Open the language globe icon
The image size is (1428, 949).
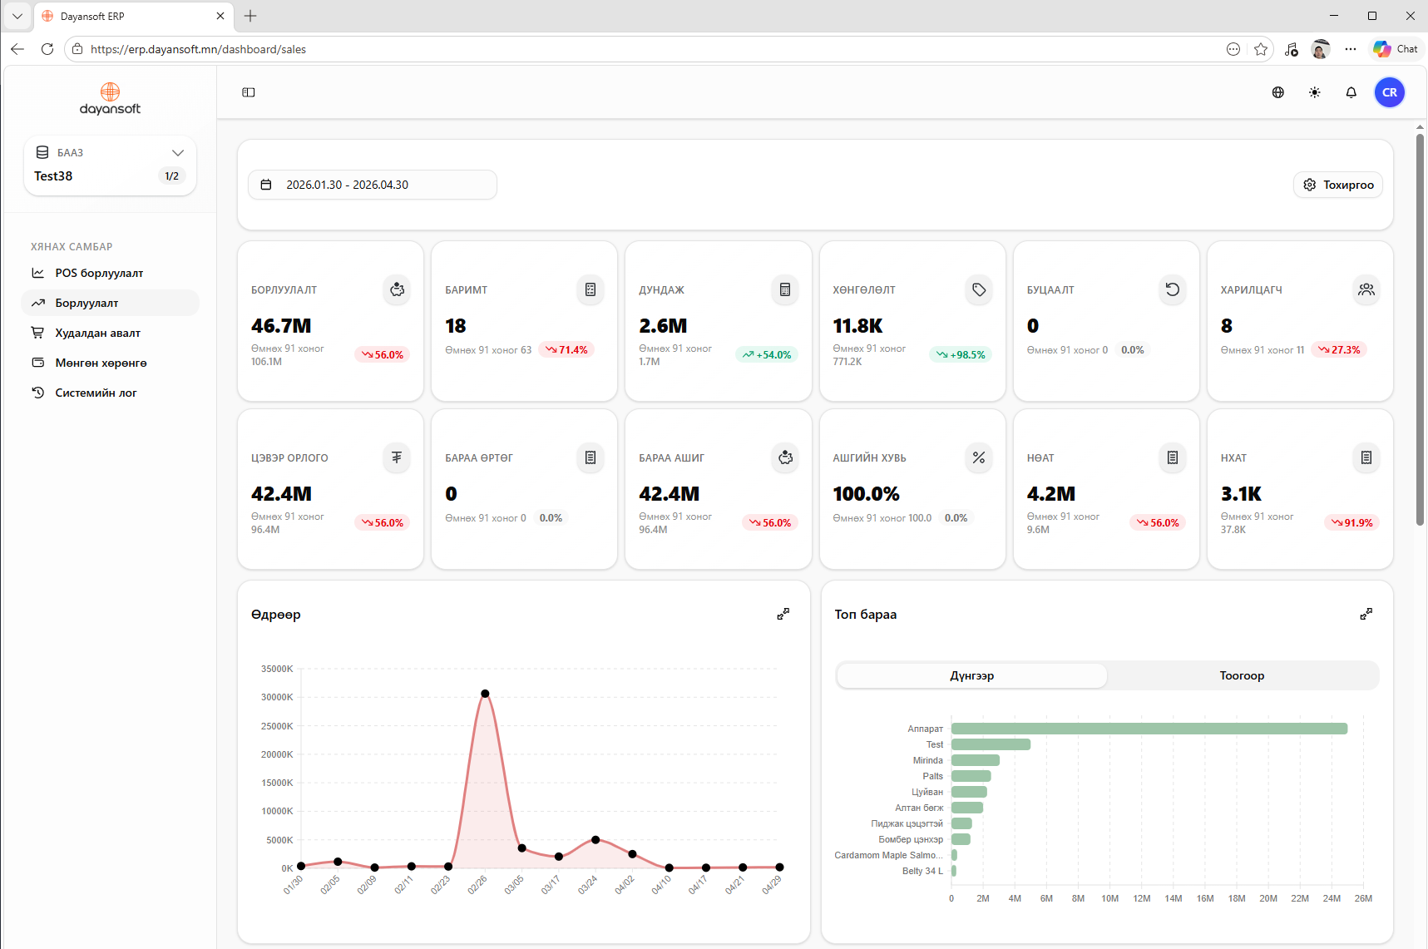(1278, 92)
